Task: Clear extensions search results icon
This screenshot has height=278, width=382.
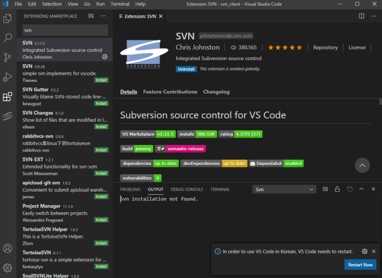Action: 91,16
